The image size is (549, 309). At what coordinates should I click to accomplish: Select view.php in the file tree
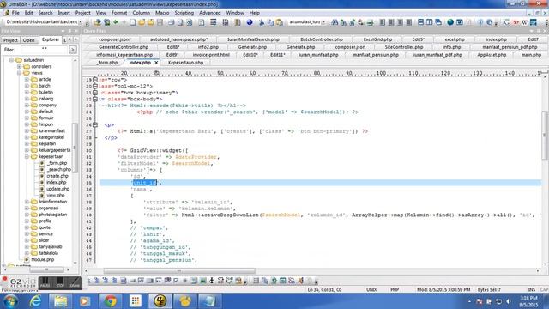tap(55, 196)
